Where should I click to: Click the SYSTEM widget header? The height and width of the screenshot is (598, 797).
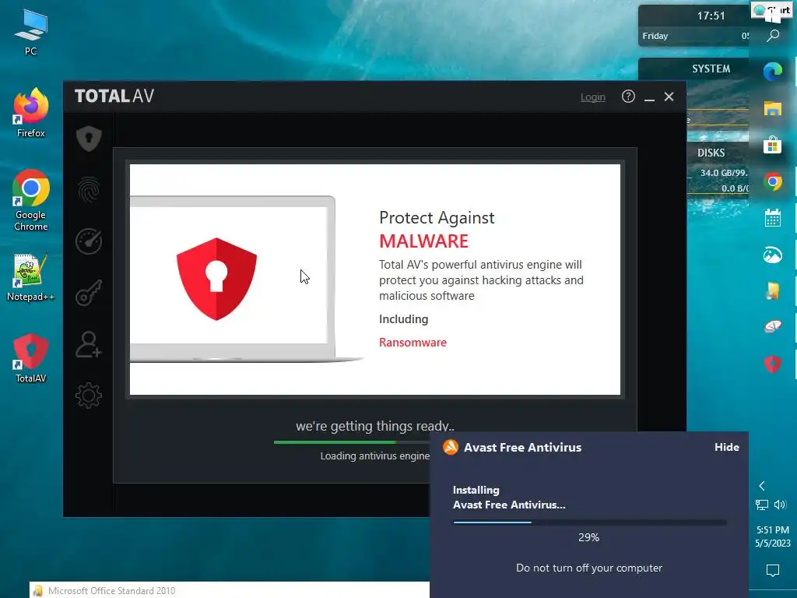(x=711, y=69)
